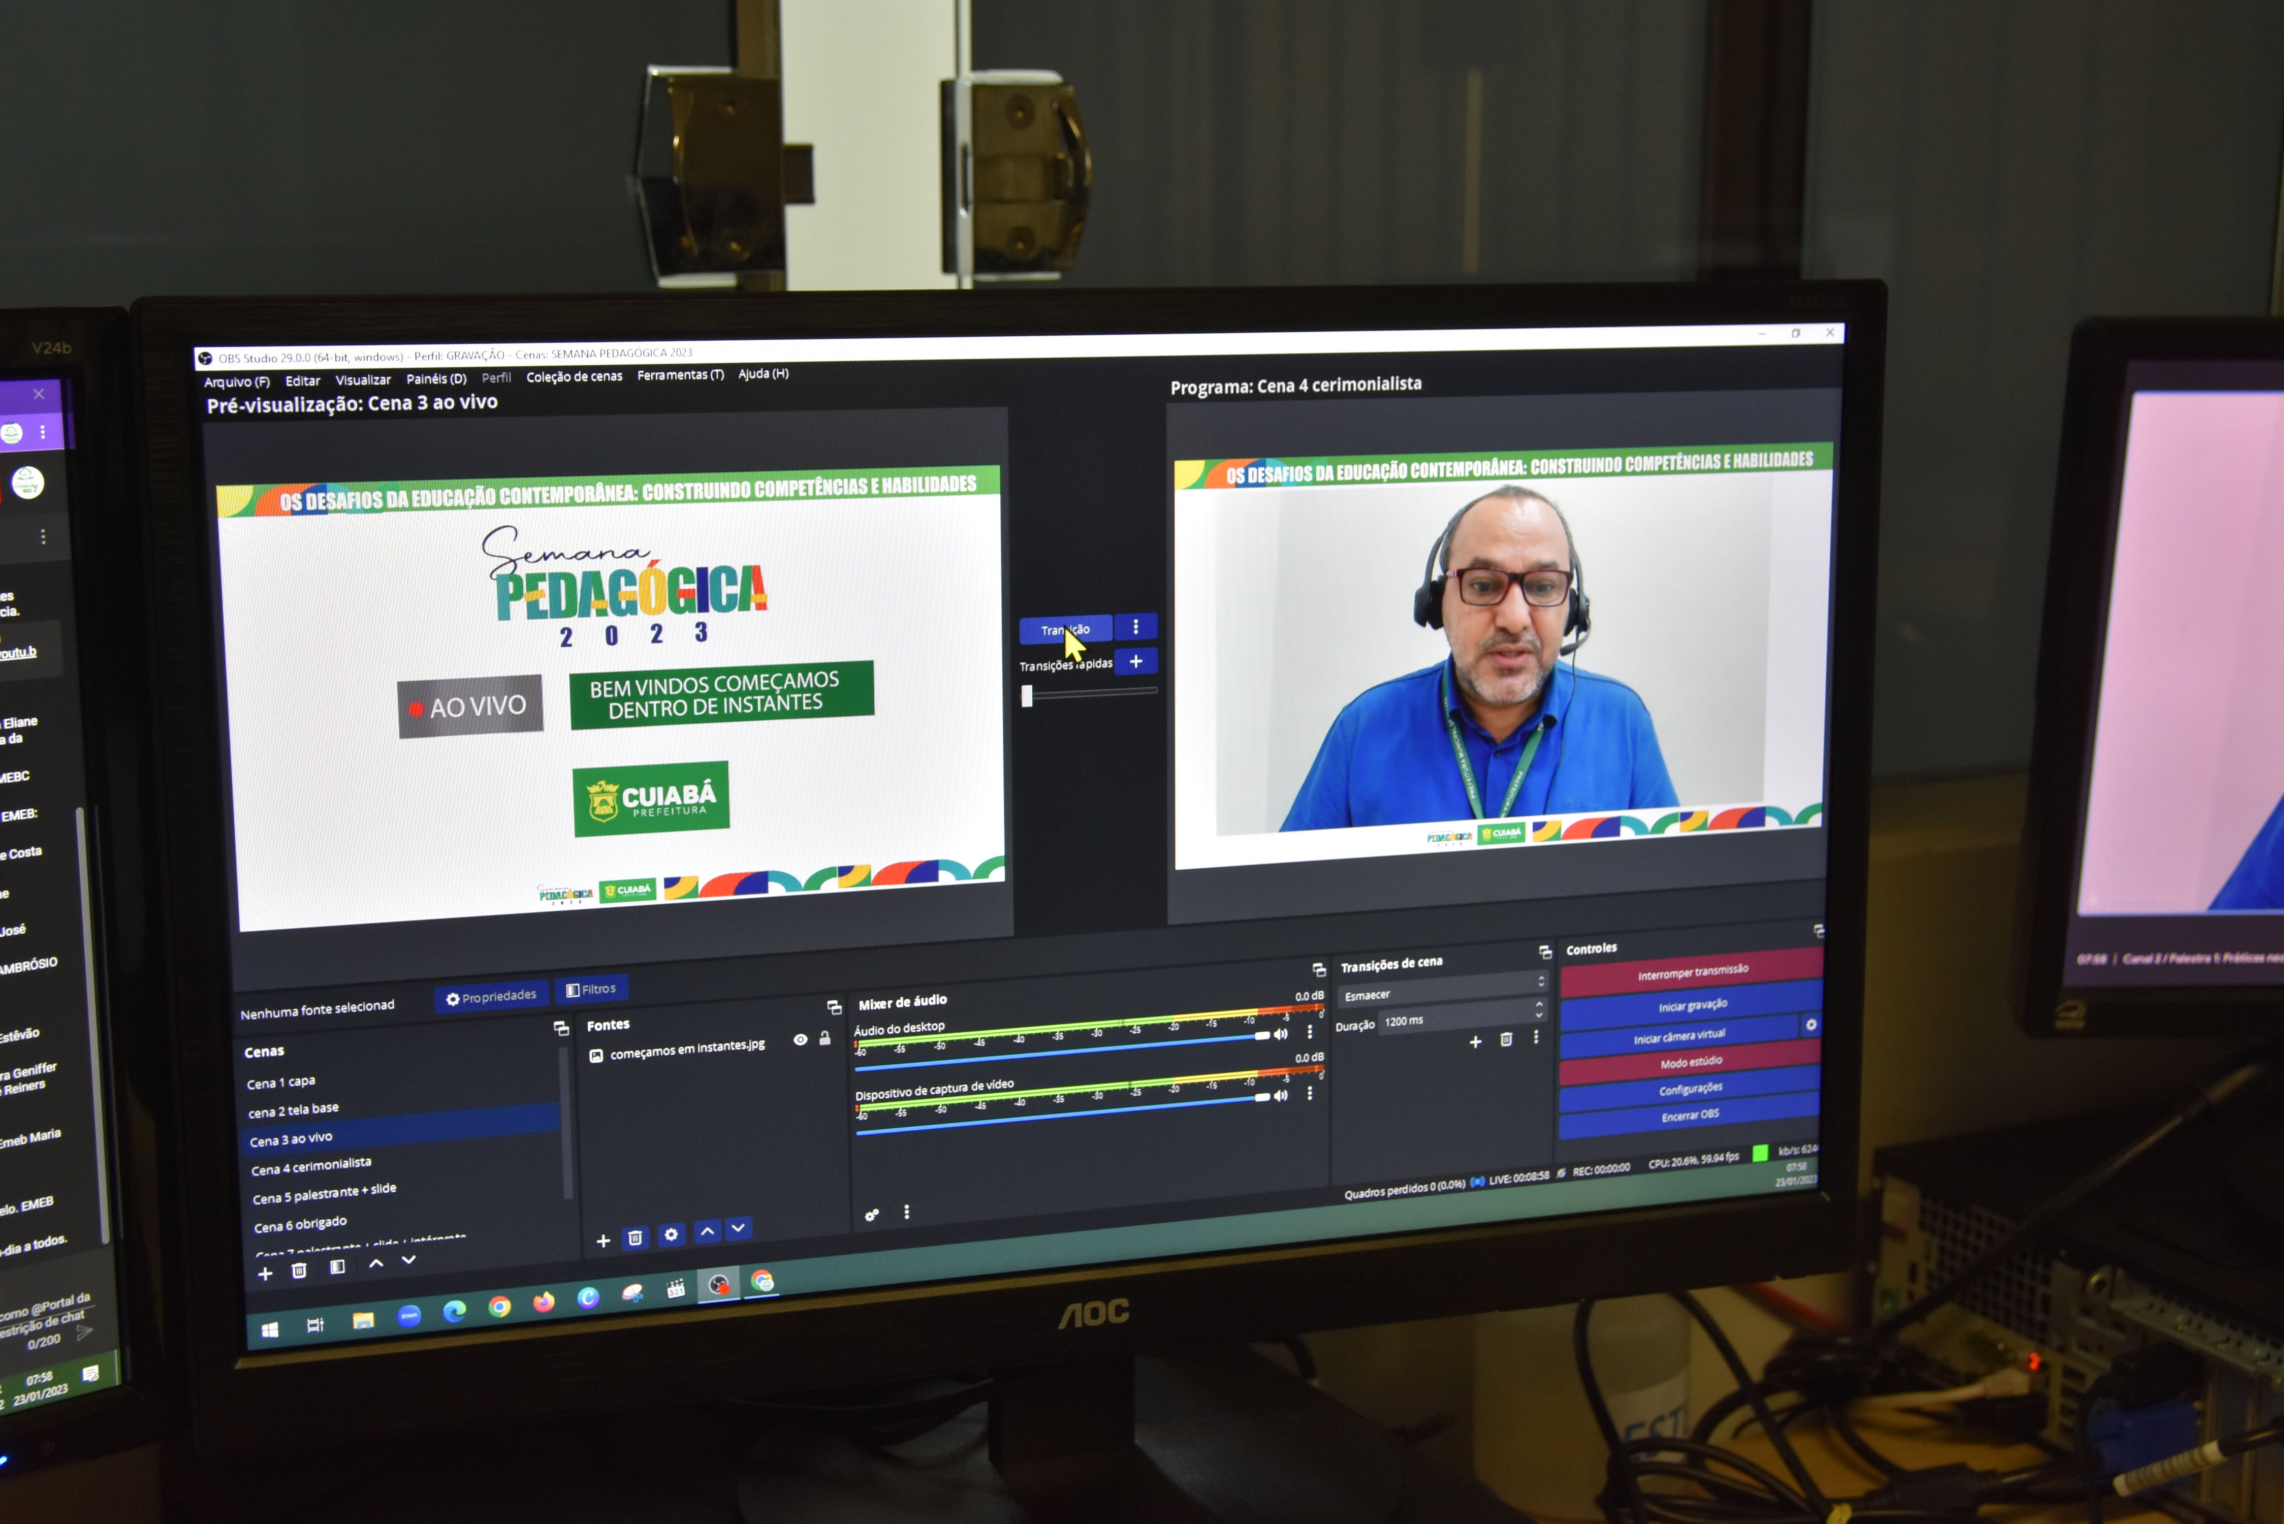This screenshot has width=2284, height=1524.
Task: Mute the Áudio do desktop speaker
Action: click(x=1281, y=1034)
